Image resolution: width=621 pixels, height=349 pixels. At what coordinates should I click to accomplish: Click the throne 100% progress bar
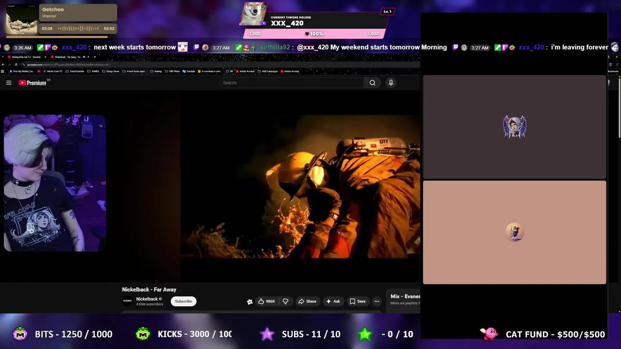point(314,33)
